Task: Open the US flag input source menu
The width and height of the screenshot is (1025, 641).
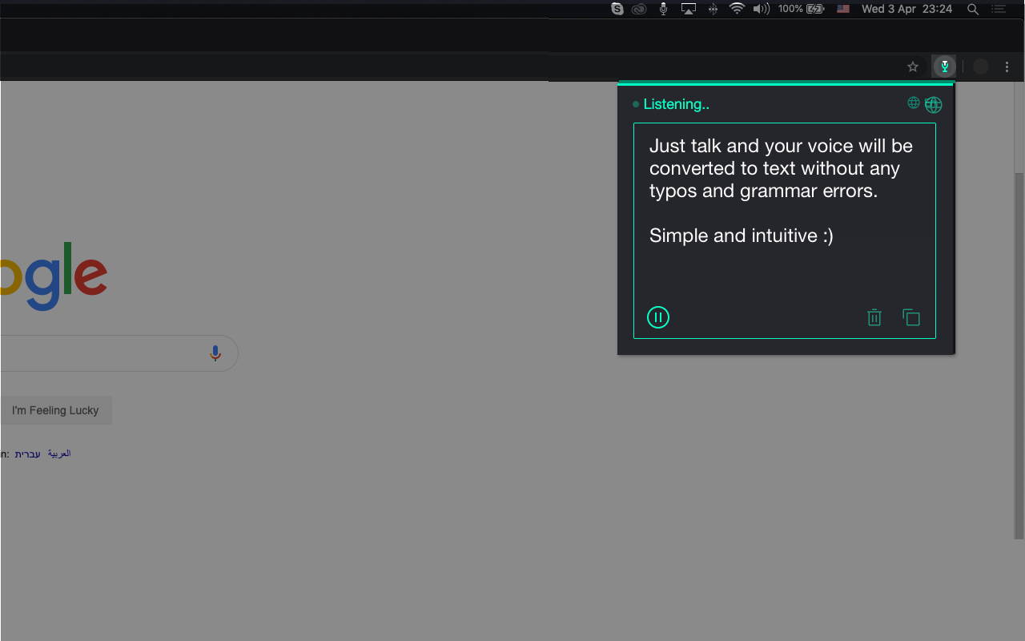Action: pyautogui.click(x=843, y=9)
